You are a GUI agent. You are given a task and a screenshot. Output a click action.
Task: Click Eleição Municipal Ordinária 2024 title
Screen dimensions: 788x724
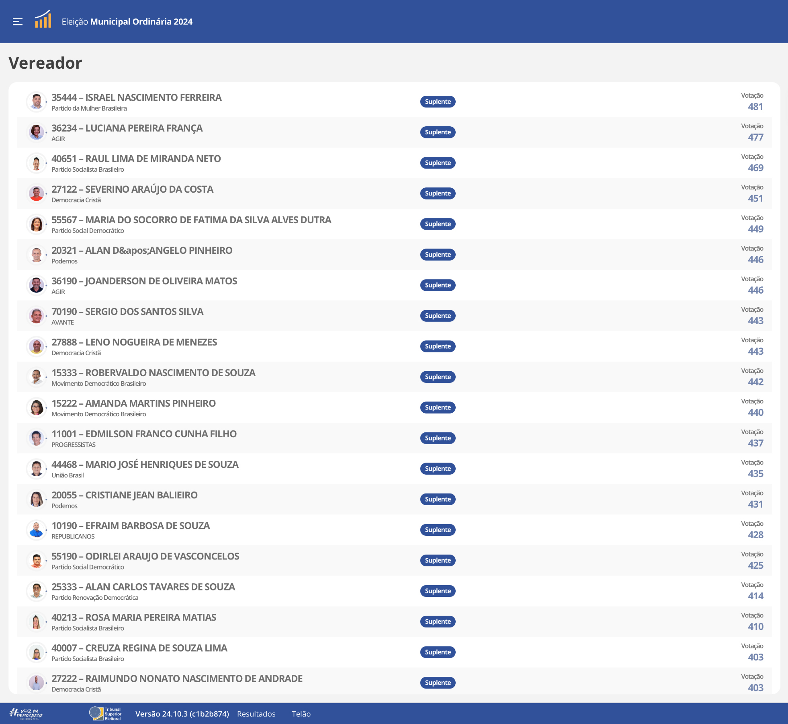point(127,22)
